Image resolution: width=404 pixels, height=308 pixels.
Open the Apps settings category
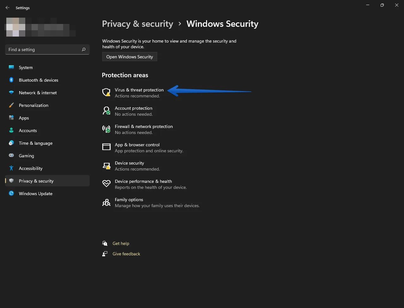click(47, 118)
